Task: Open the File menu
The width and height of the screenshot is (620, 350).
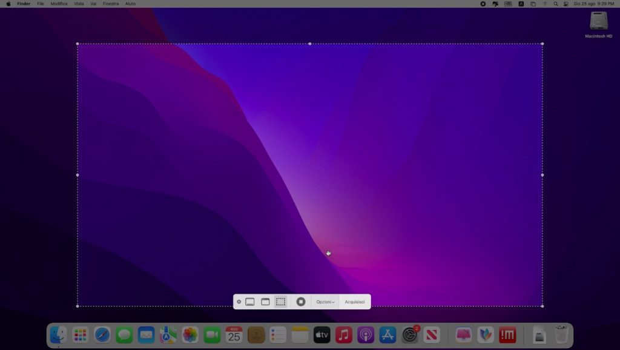Action: (41, 4)
